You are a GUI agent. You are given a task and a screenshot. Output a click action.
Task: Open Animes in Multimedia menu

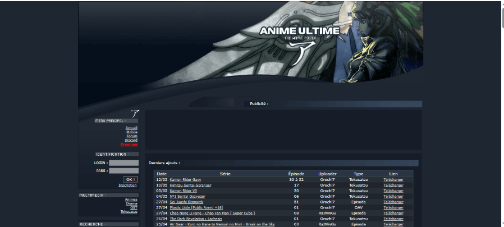point(131,199)
